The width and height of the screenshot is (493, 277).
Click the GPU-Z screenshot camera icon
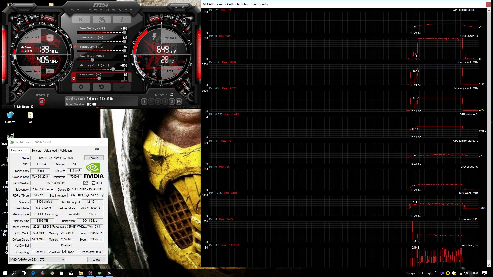coord(97,149)
